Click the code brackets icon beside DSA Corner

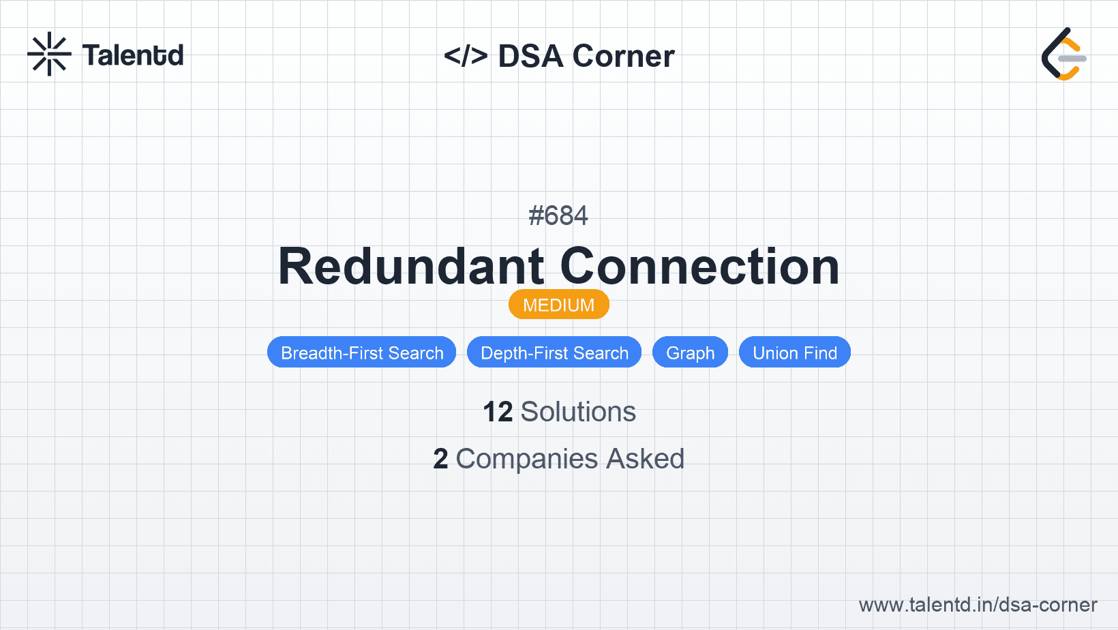[x=466, y=56]
